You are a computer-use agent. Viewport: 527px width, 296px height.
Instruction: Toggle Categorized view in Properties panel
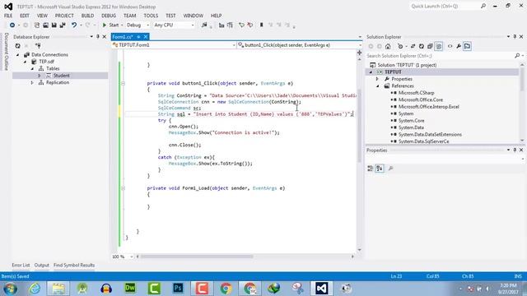(371, 169)
